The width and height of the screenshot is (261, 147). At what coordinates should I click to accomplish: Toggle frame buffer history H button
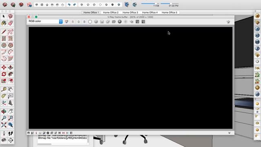(60, 133)
